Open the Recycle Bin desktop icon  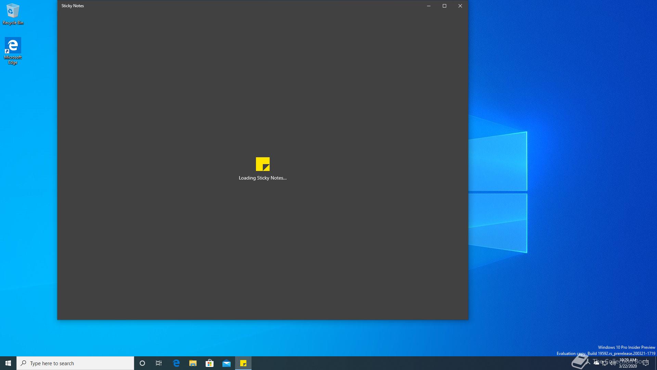click(13, 14)
